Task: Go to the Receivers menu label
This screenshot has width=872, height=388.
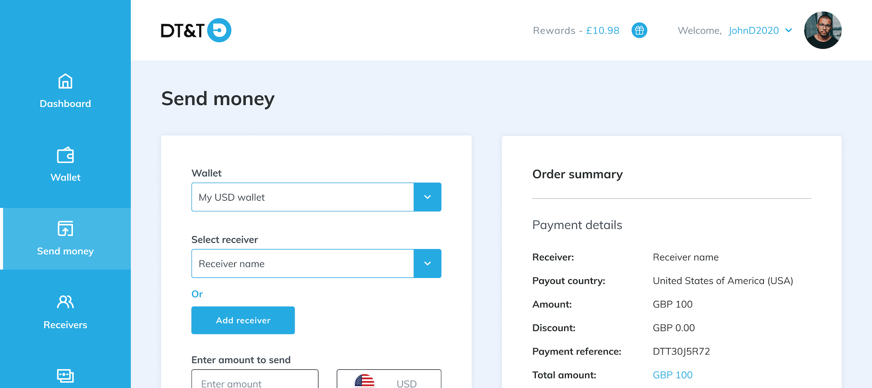Action: coord(65,325)
